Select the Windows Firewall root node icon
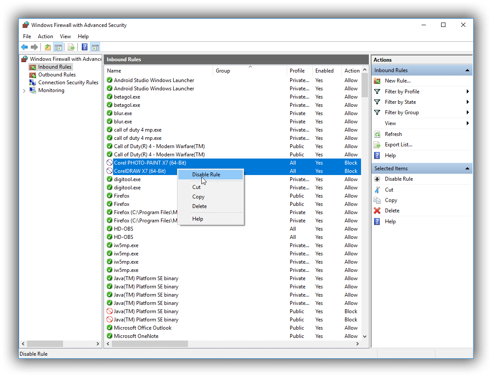Image resolution: width=492 pixels, height=377 pixels. [x=24, y=59]
